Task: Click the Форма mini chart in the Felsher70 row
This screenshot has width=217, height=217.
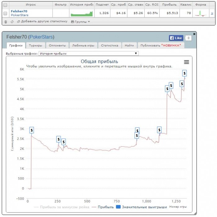Action: (201, 13)
